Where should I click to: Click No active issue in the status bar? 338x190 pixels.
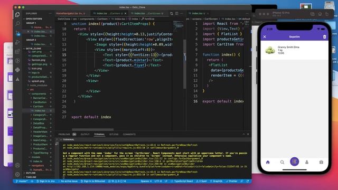(x=68, y=181)
